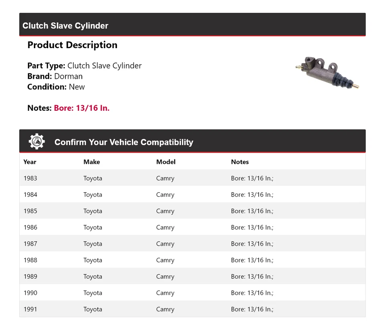
Task: Click the gear icon beside Confirm Your Vehicle Compatibility
Action: (36, 141)
